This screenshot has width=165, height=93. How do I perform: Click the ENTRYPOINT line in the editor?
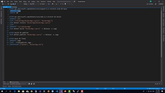(x=27, y=45)
